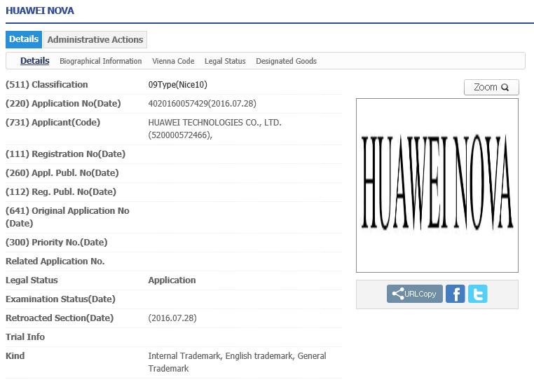
Task: Click the Legal Status row label
Action: [32, 280]
